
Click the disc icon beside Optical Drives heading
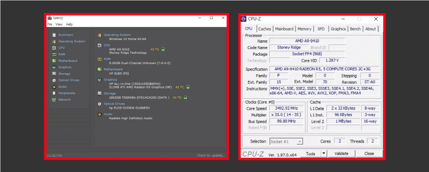[100, 104]
